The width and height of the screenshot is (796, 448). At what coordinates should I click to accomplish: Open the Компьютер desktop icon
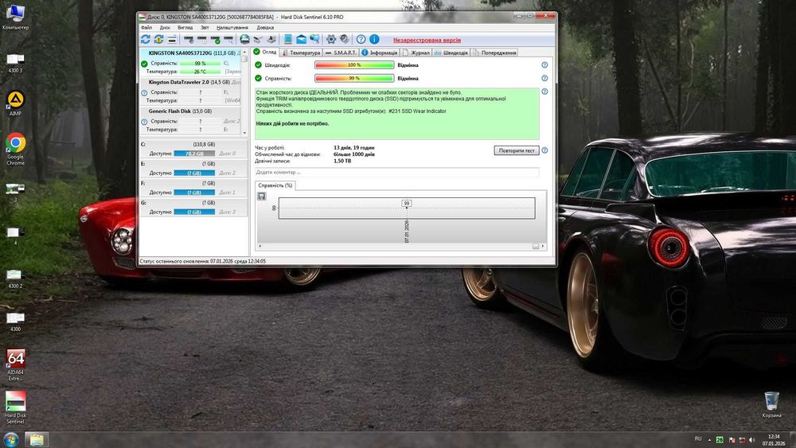[x=15, y=17]
